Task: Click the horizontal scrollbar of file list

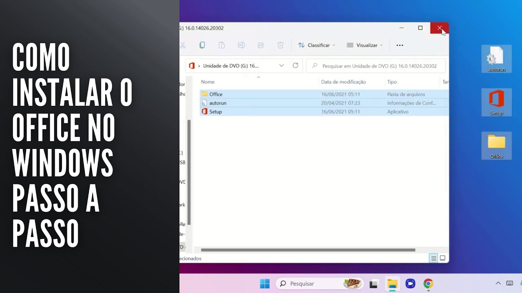Action: point(308,250)
